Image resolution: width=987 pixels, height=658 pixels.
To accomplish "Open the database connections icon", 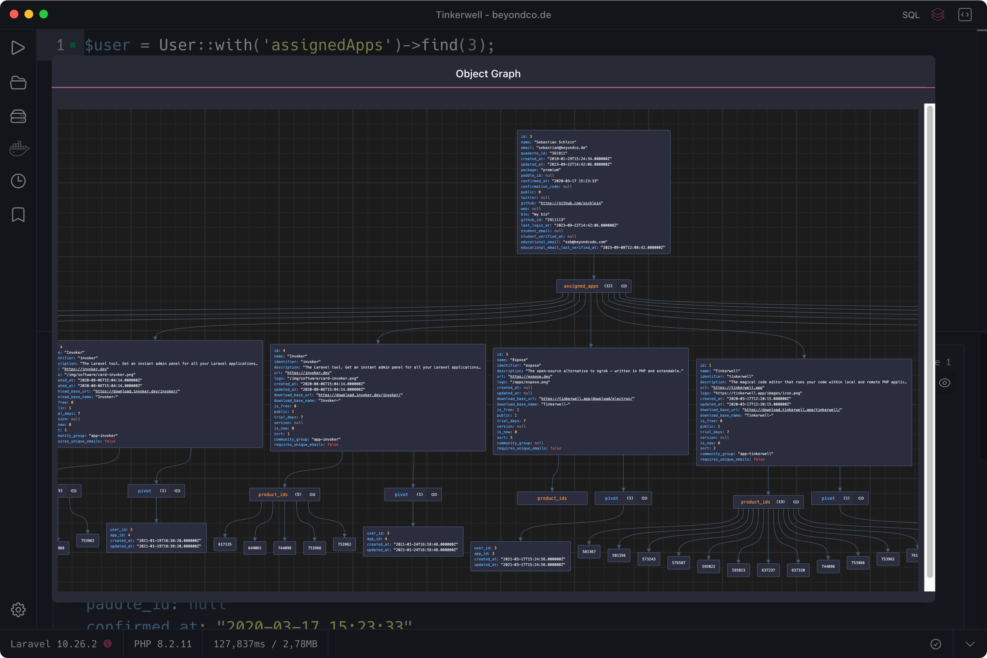I will click(18, 116).
